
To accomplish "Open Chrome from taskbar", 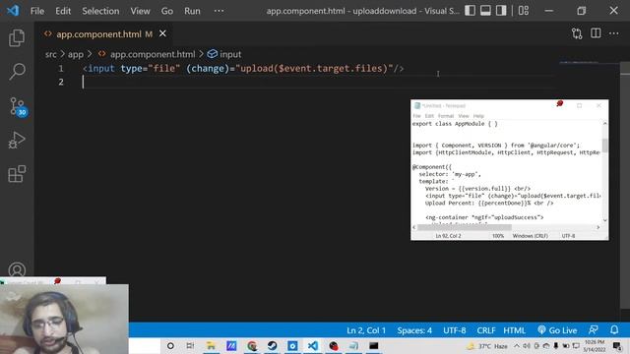I will click(252, 345).
